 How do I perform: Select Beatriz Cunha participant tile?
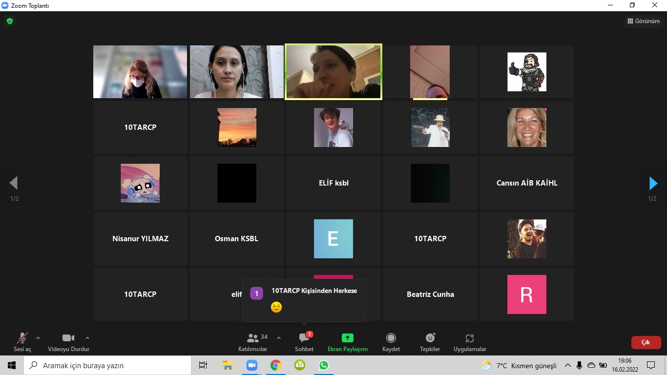(x=430, y=294)
